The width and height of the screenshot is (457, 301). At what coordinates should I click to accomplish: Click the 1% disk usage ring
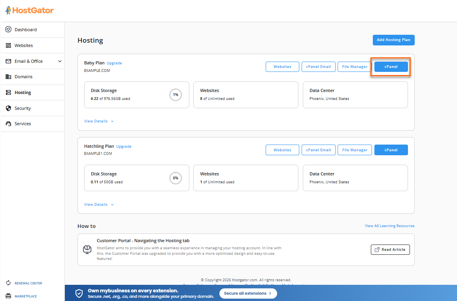click(176, 95)
